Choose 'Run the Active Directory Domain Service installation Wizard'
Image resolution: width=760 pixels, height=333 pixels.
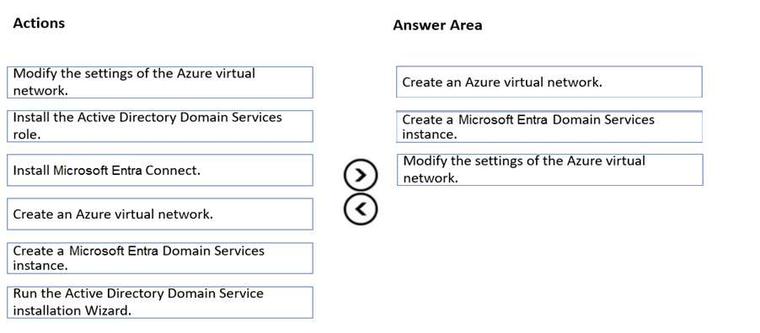tap(160, 302)
